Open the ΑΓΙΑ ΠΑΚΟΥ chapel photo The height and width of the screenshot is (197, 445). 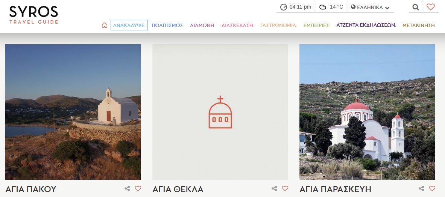73,112
